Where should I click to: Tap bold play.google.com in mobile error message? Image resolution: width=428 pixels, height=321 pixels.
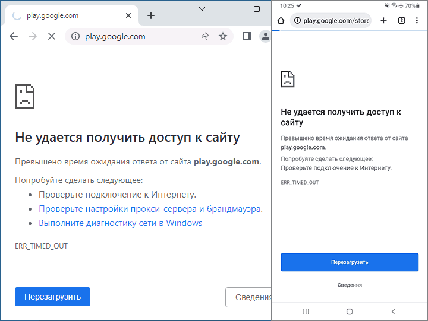303,147
